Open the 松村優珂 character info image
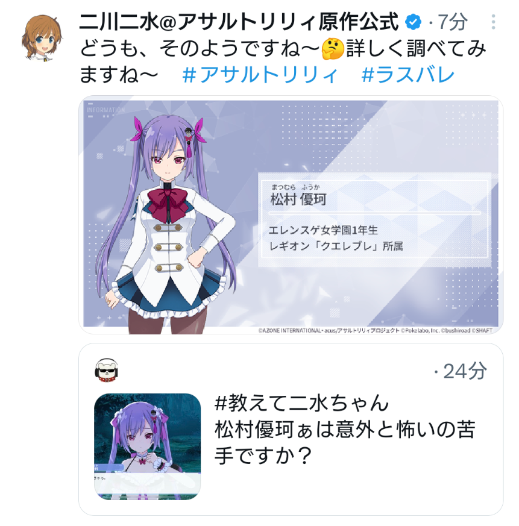The image size is (519, 526). click(291, 215)
